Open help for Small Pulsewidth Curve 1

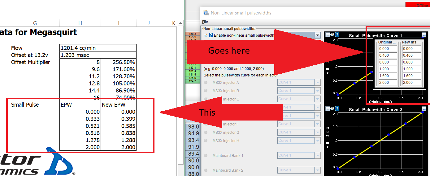point(337,35)
